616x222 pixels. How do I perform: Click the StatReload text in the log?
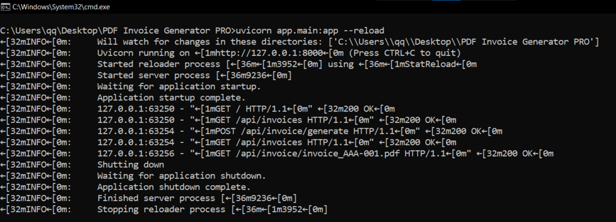430,64
